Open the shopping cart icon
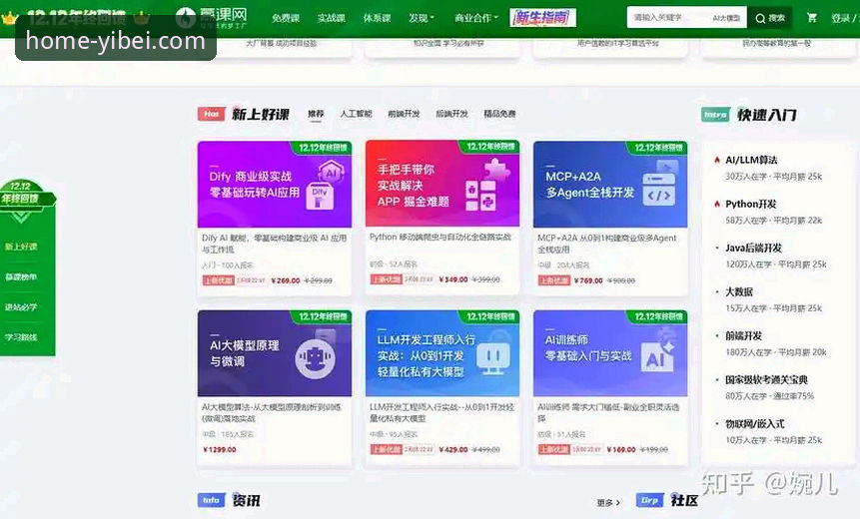Screen dimensions: 860x519 [x=811, y=18]
